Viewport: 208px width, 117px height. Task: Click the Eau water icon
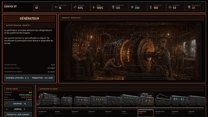click(x=132, y=7)
